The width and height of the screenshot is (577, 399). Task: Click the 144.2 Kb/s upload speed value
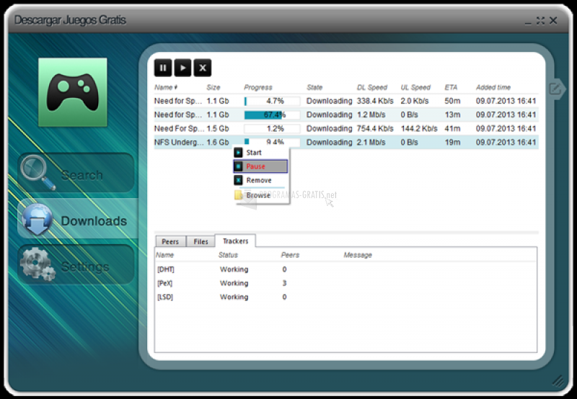[419, 129]
